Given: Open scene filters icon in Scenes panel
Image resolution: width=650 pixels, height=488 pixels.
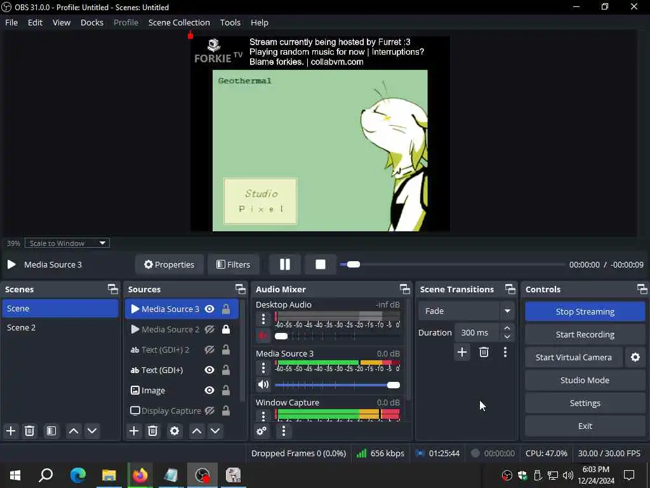Looking at the screenshot, I should 51,431.
